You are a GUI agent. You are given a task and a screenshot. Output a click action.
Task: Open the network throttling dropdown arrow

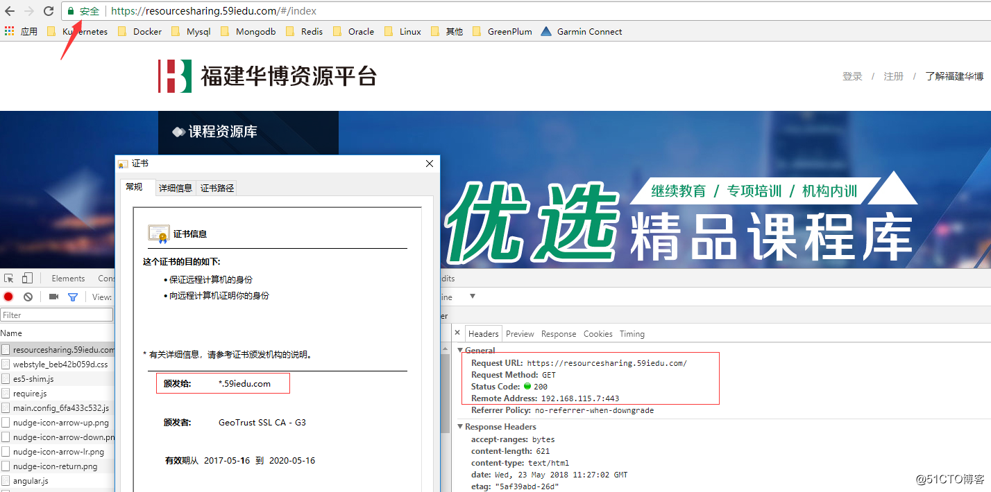472,296
